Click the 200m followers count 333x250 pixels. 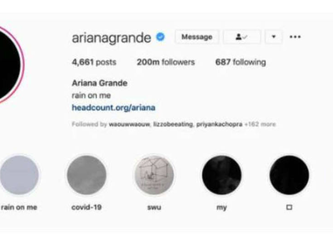166,62
